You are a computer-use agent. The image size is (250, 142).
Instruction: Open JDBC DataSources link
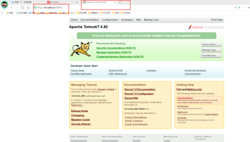tap(118, 74)
